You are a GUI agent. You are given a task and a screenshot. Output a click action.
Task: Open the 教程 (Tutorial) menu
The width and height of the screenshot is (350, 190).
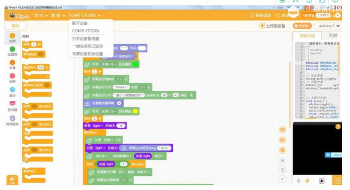[x=58, y=16]
